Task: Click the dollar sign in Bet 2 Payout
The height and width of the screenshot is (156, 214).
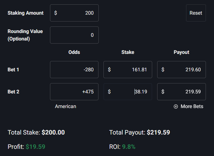Action: [163, 92]
